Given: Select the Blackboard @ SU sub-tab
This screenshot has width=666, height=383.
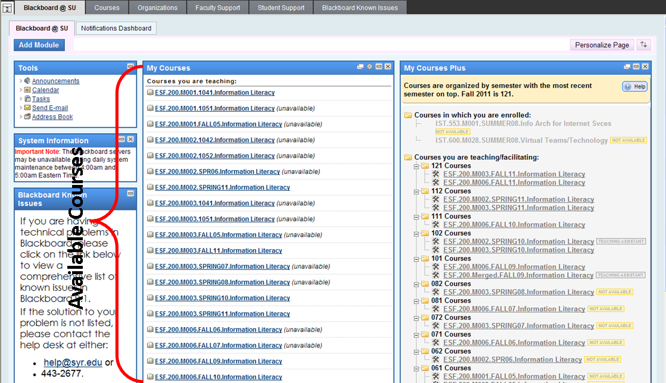Looking at the screenshot, I should [42, 28].
